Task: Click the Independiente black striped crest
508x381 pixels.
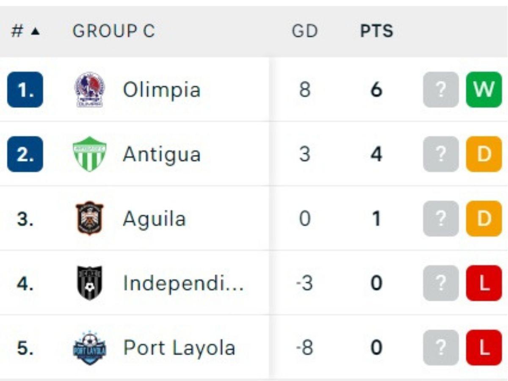Action: (89, 283)
